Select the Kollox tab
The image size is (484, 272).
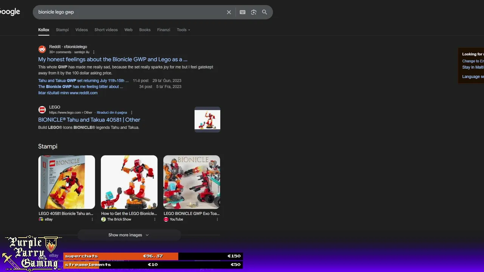43,30
